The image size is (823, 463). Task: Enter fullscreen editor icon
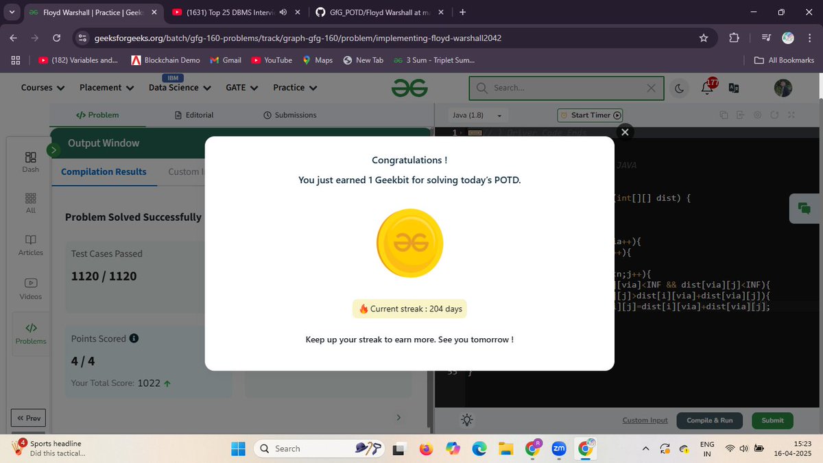tap(791, 115)
